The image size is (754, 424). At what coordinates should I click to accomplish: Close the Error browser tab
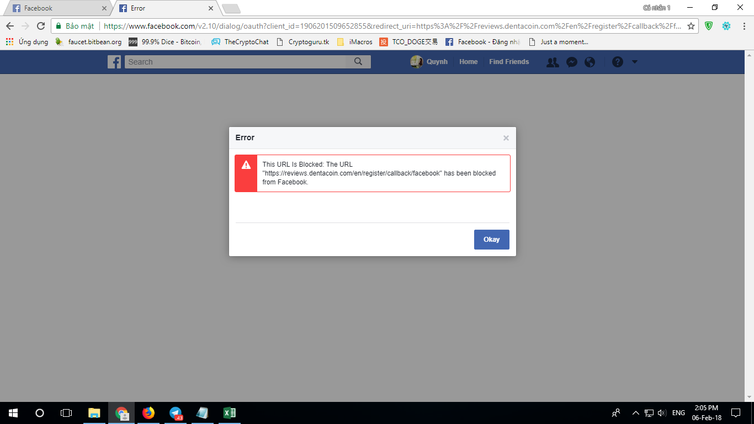click(x=210, y=8)
